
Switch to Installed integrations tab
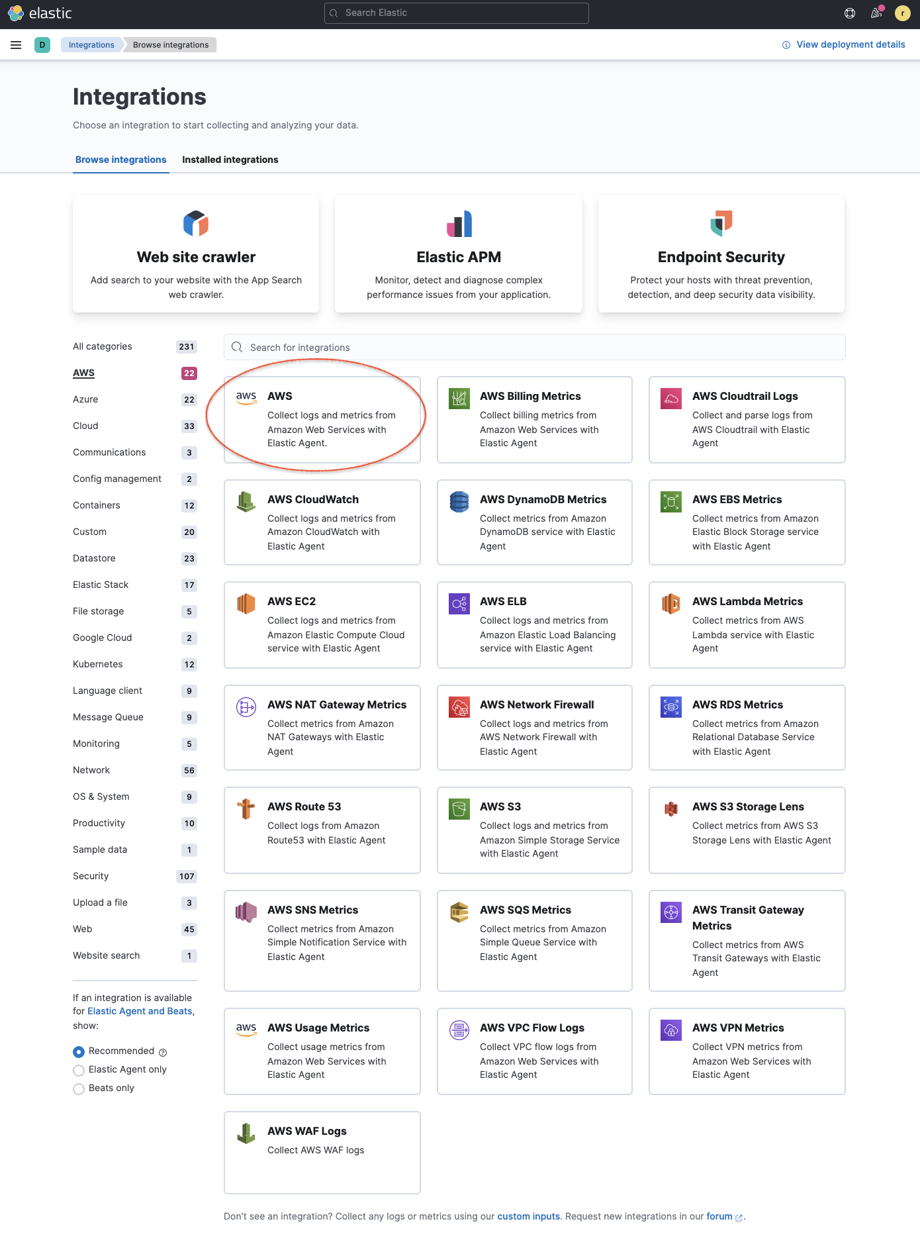click(230, 160)
